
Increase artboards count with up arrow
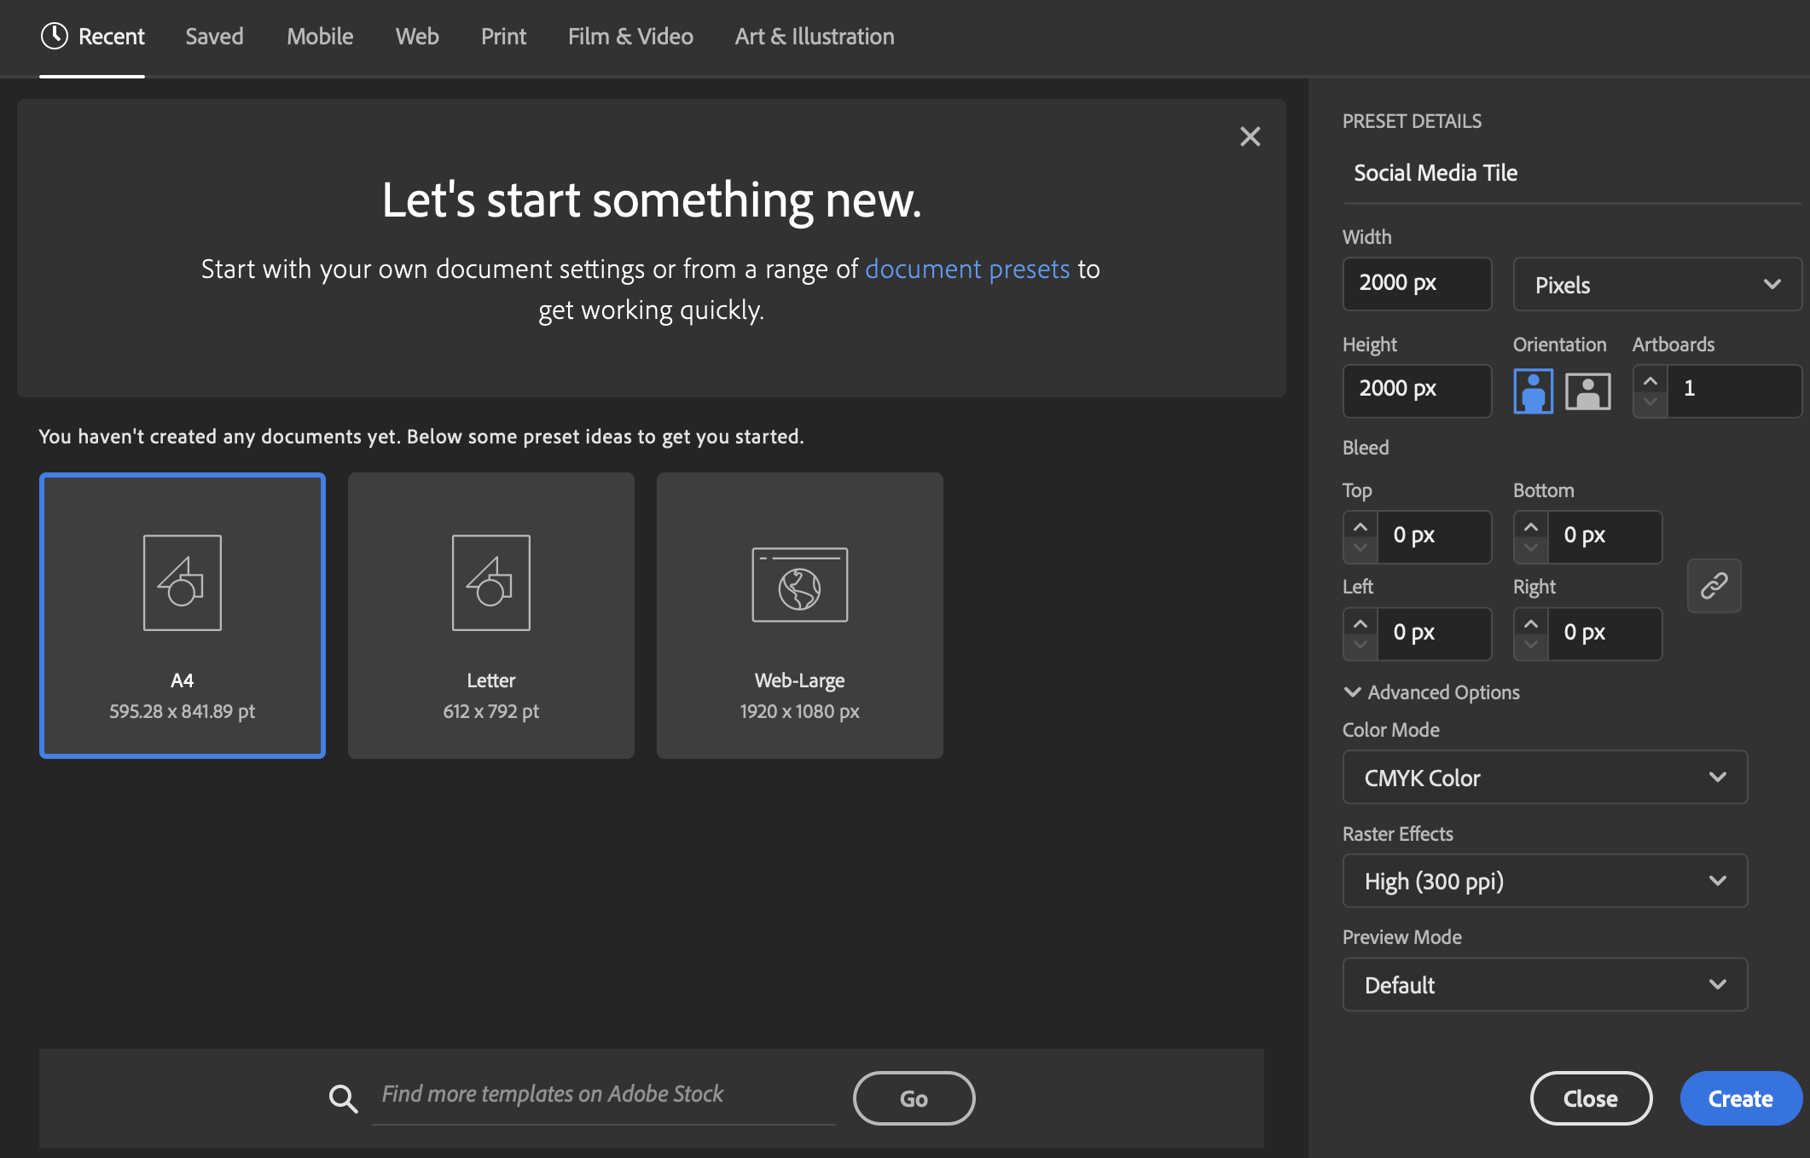[1650, 381]
